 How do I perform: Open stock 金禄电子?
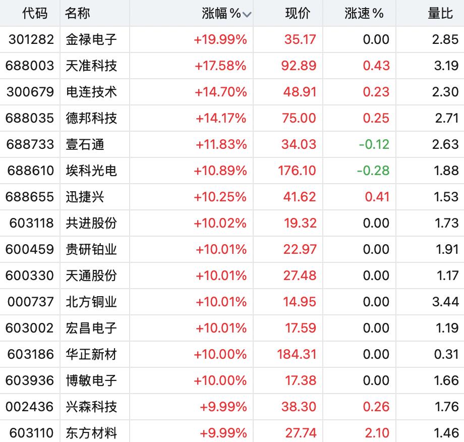(x=91, y=39)
